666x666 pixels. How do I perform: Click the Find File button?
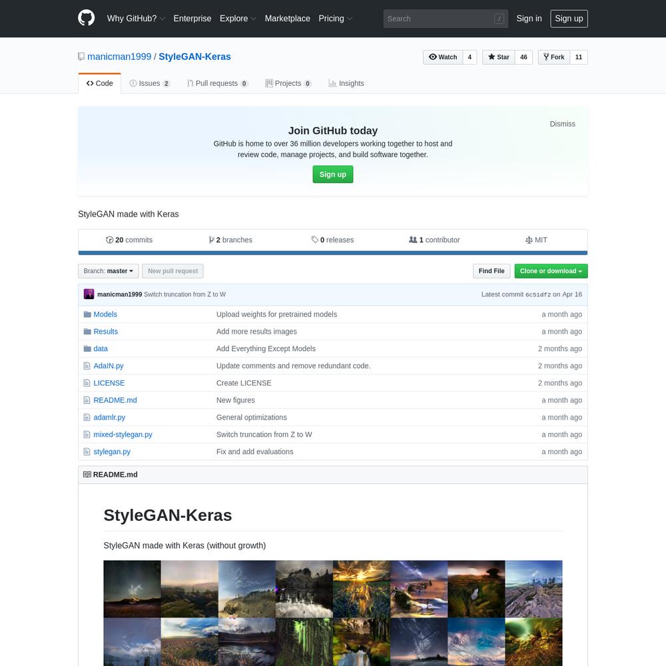[492, 271]
